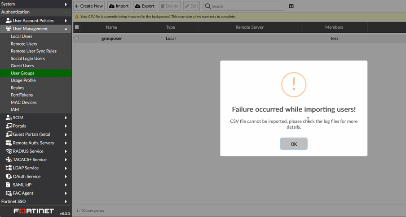Expand the Fortinet SSO arrow
Screen dimensions: 406x217
point(66,201)
